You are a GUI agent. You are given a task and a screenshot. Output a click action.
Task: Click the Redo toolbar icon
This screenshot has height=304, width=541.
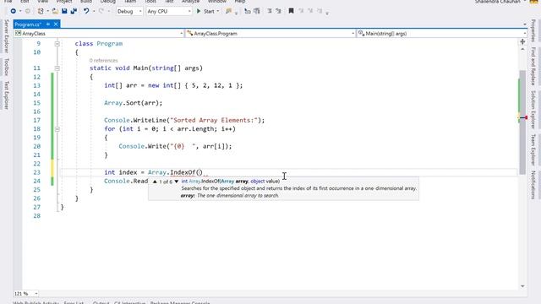tap(101, 11)
